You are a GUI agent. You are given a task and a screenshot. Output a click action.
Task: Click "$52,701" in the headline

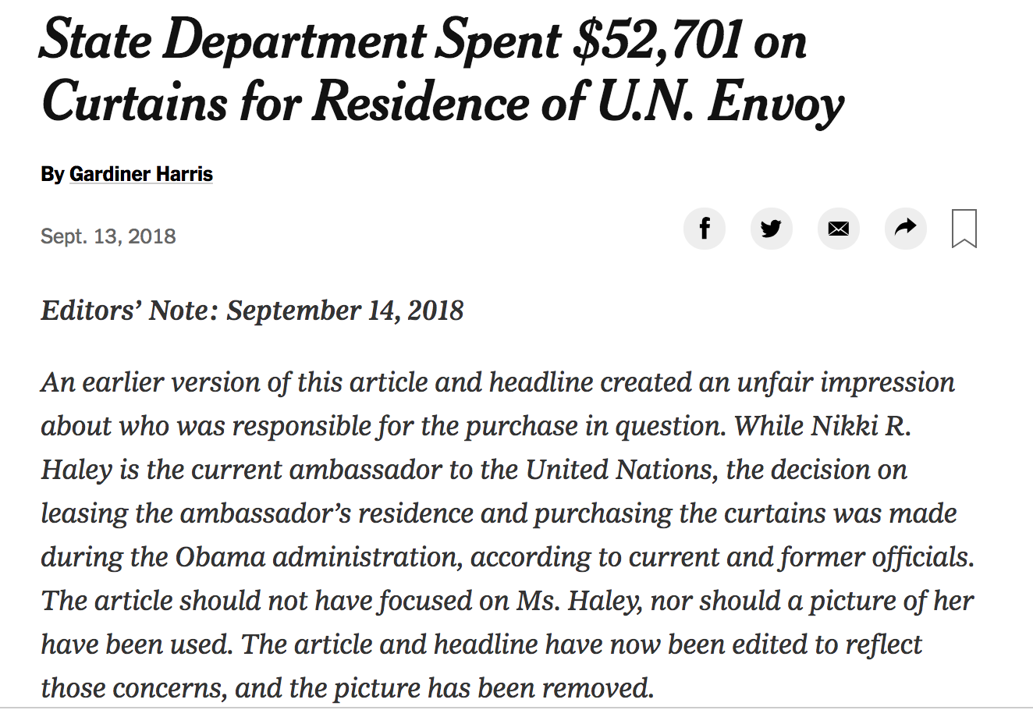[x=656, y=41]
